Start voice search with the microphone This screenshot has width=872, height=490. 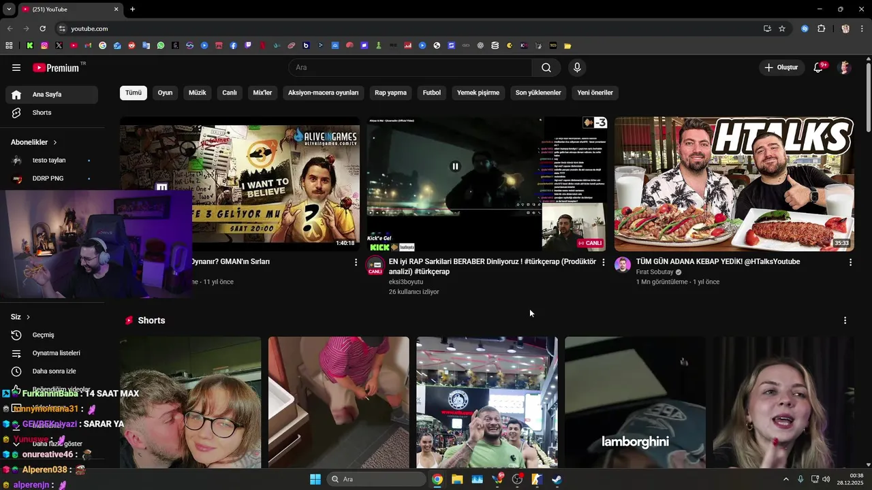click(577, 67)
